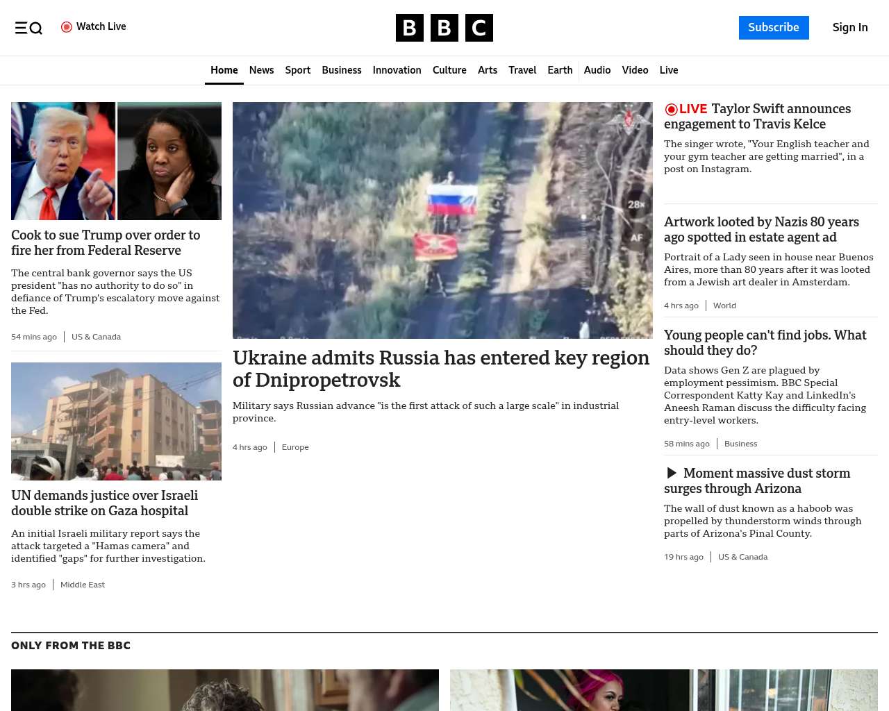Click '19 hrs ago' timestamp
Viewport: 889px width, 711px height.
(683, 557)
